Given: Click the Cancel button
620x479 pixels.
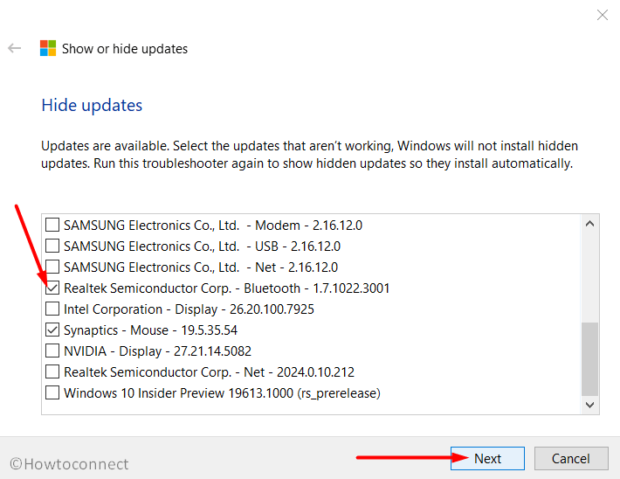Looking at the screenshot, I should 571,458.
